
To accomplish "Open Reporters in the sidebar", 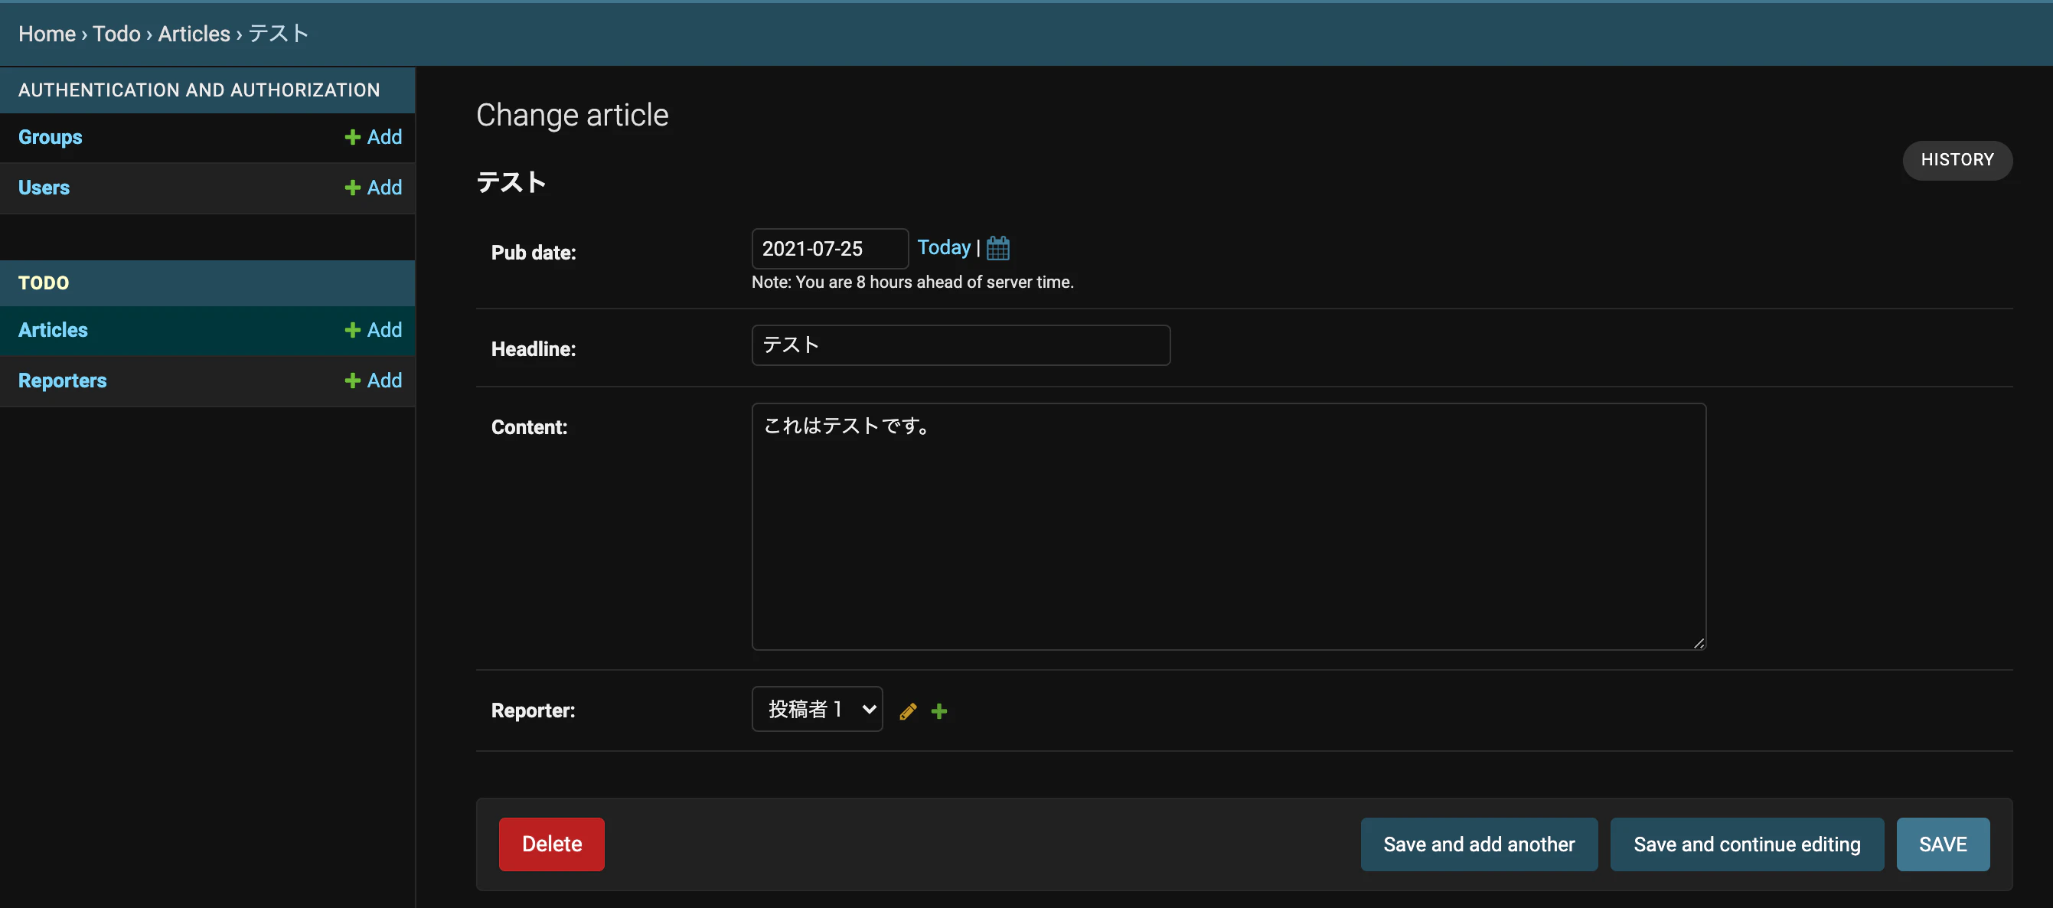I will [62, 381].
